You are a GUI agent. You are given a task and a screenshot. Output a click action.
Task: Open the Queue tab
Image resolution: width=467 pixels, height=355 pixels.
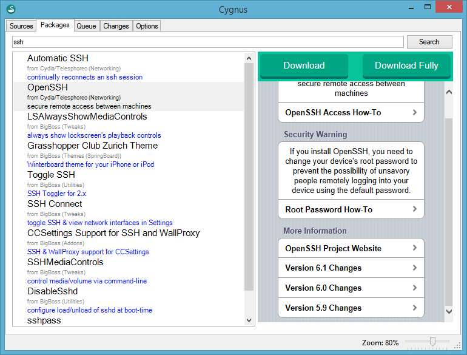[x=86, y=26]
